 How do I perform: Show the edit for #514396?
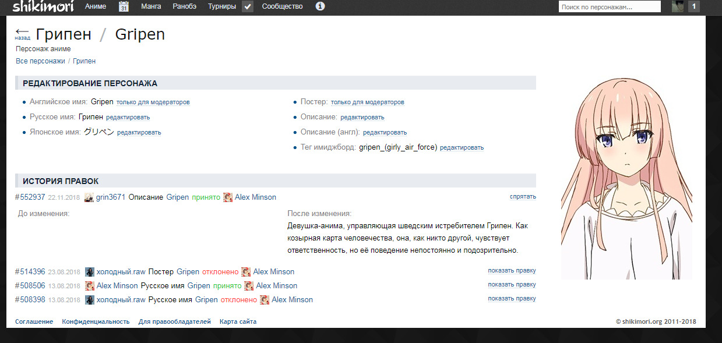512,271
